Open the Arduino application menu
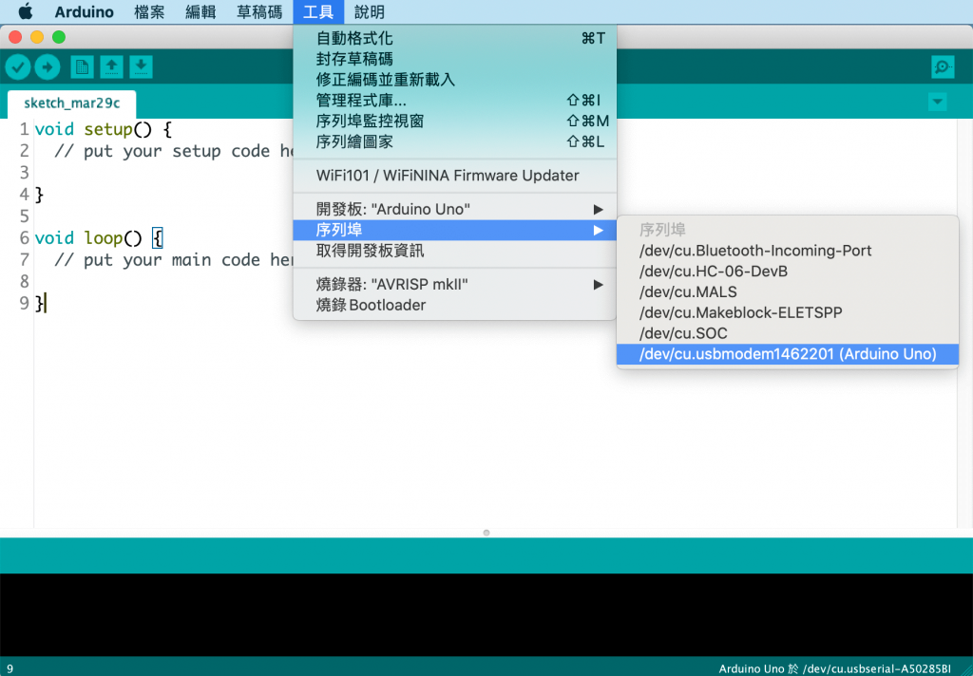Screen dimensions: 973x676 [x=84, y=11]
